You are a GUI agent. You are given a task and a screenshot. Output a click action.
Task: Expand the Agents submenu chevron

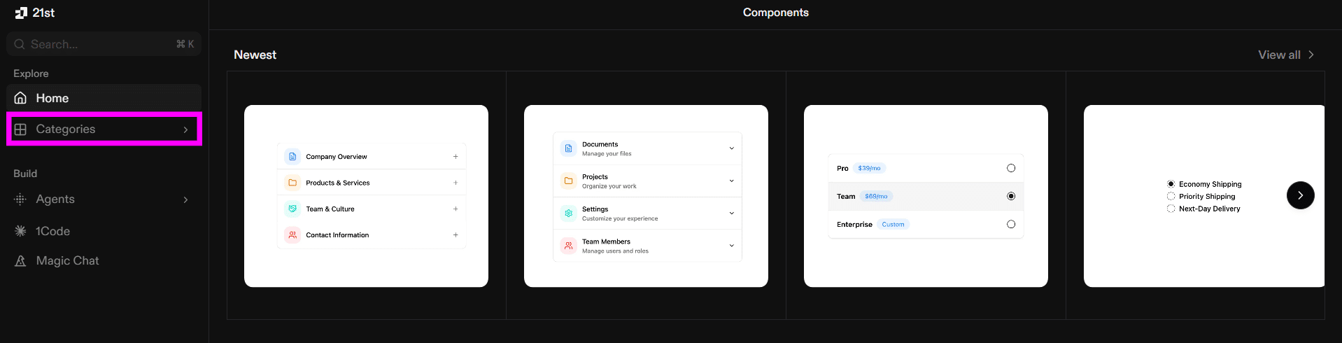pos(185,199)
